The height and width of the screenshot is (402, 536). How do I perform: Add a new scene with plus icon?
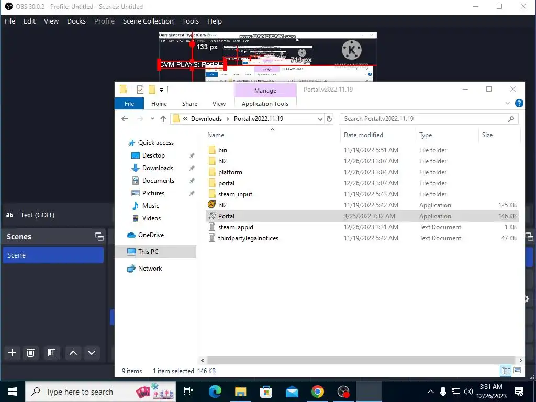pos(12,353)
